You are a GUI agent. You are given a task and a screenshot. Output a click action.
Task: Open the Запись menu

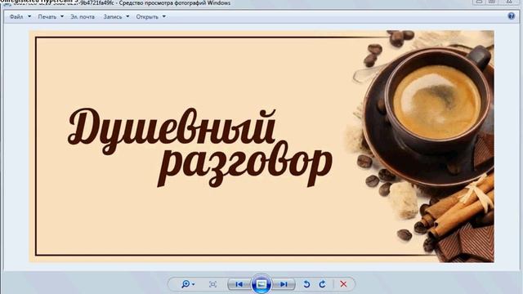click(x=113, y=16)
